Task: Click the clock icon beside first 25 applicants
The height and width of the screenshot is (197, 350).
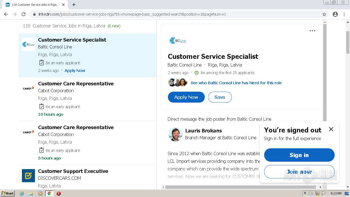Action: pos(196,73)
